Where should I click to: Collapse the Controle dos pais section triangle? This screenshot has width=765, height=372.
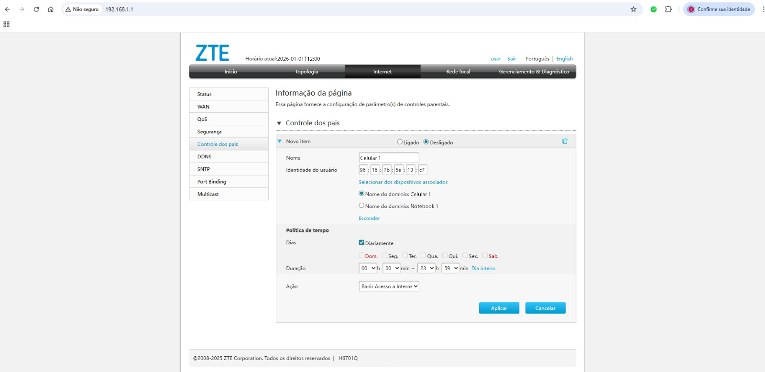click(279, 123)
